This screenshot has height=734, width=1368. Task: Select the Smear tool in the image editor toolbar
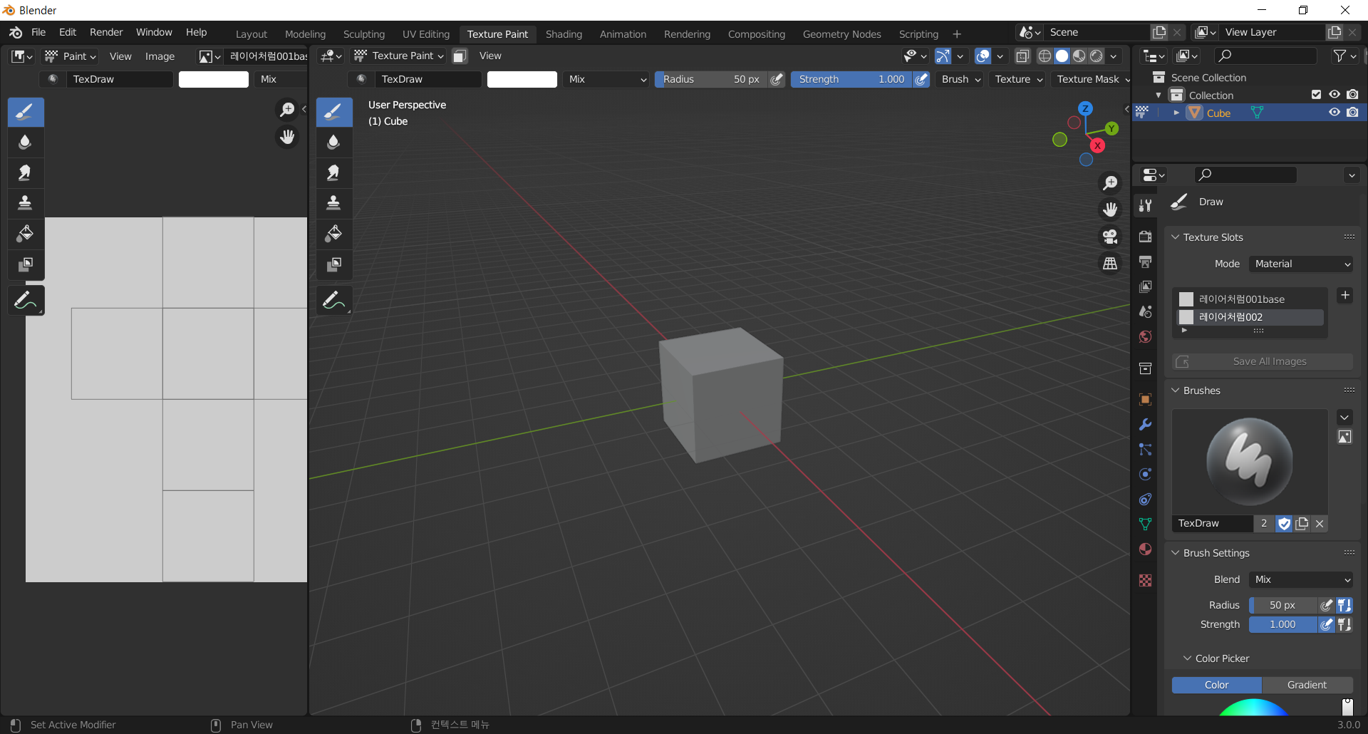point(26,172)
